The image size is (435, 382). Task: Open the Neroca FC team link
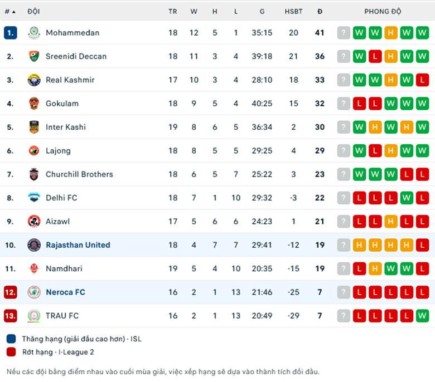(x=65, y=292)
